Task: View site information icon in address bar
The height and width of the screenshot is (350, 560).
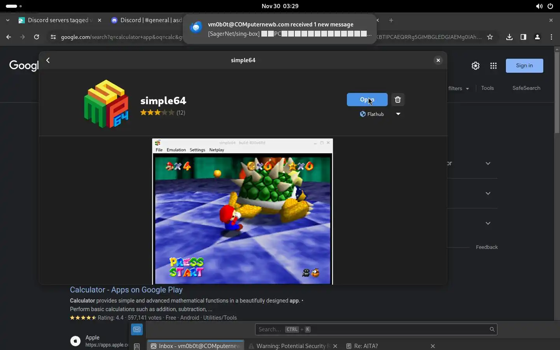Action: coord(53,37)
